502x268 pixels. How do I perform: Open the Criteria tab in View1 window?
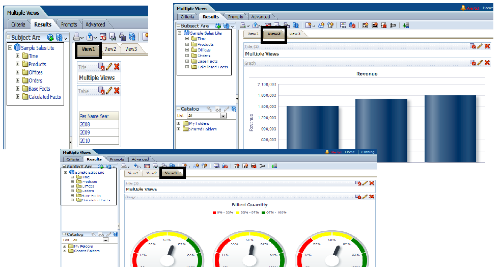[x=18, y=24]
